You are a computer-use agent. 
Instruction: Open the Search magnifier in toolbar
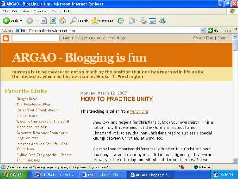point(79,21)
